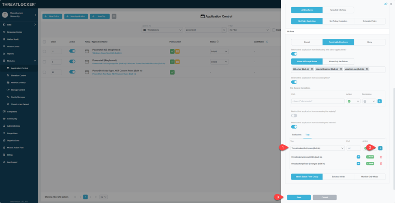Image resolution: width=395 pixels, height=203 pixels.
Task: Click the info icon beside Status
Action: coord(218,42)
